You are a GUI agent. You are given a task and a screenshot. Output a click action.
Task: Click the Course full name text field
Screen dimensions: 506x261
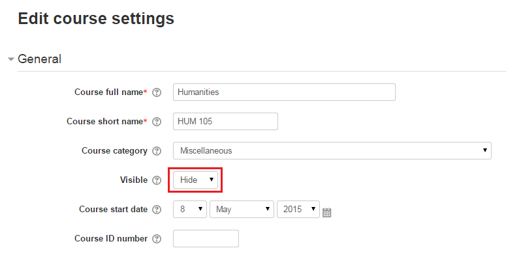284,92
